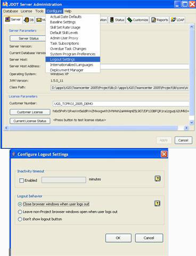This screenshot has height=256, width=196.
Task: Open the Database menu
Action: (11, 11)
